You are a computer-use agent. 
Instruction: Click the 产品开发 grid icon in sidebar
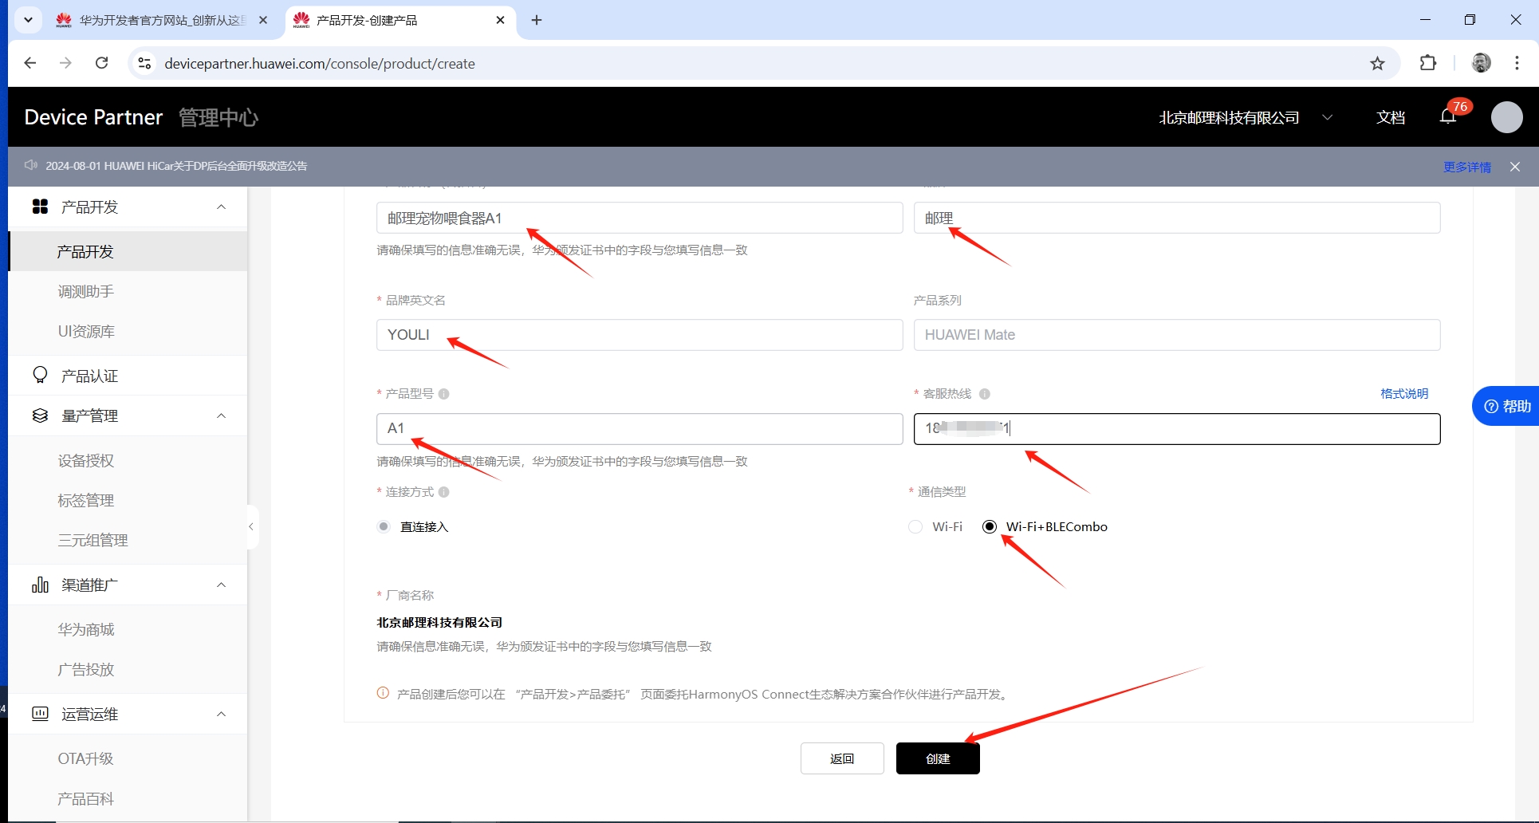tap(40, 207)
